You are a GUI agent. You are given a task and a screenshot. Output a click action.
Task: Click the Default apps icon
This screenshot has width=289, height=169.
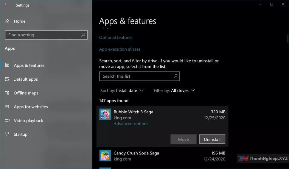tap(7, 79)
